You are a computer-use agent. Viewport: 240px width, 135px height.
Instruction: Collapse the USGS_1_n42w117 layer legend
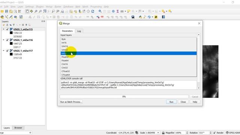click(3, 51)
